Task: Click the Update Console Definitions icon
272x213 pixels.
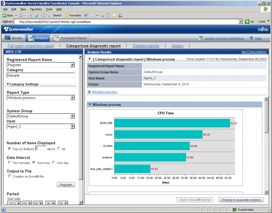Action: (201, 38)
